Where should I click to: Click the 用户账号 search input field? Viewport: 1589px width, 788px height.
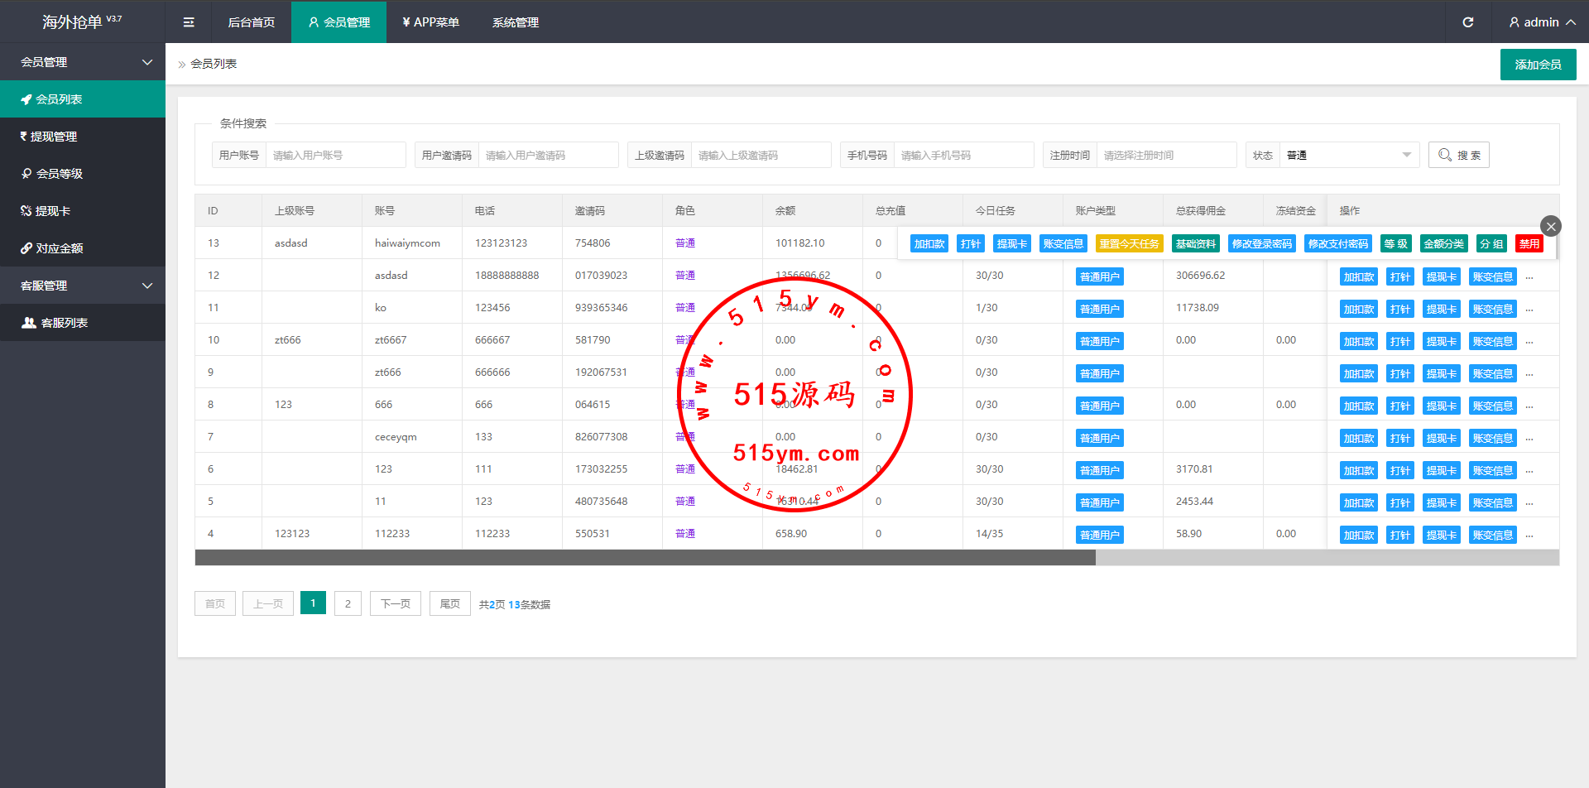(x=334, y=156)
